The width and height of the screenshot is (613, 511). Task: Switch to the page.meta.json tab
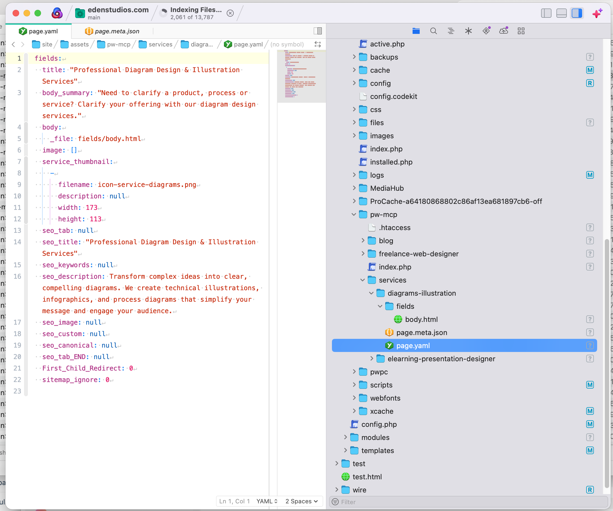pyautogui.click(x=117, y=31)
